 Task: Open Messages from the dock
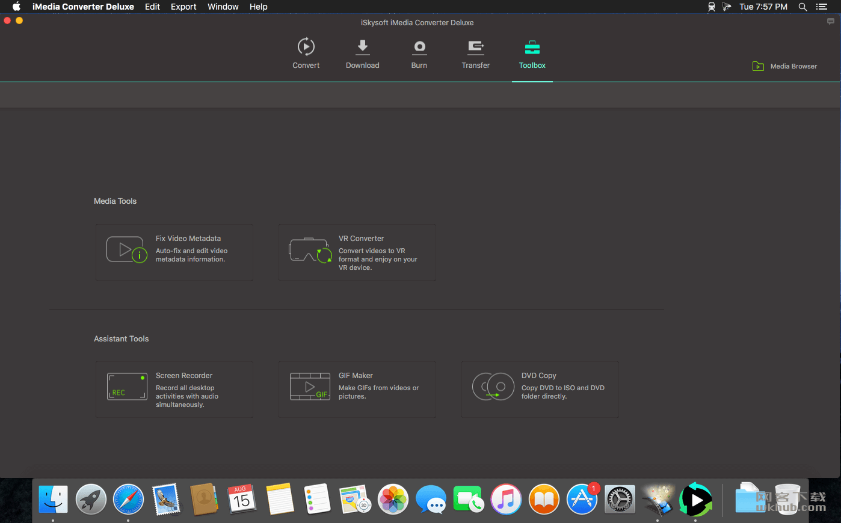pos(431,500)
